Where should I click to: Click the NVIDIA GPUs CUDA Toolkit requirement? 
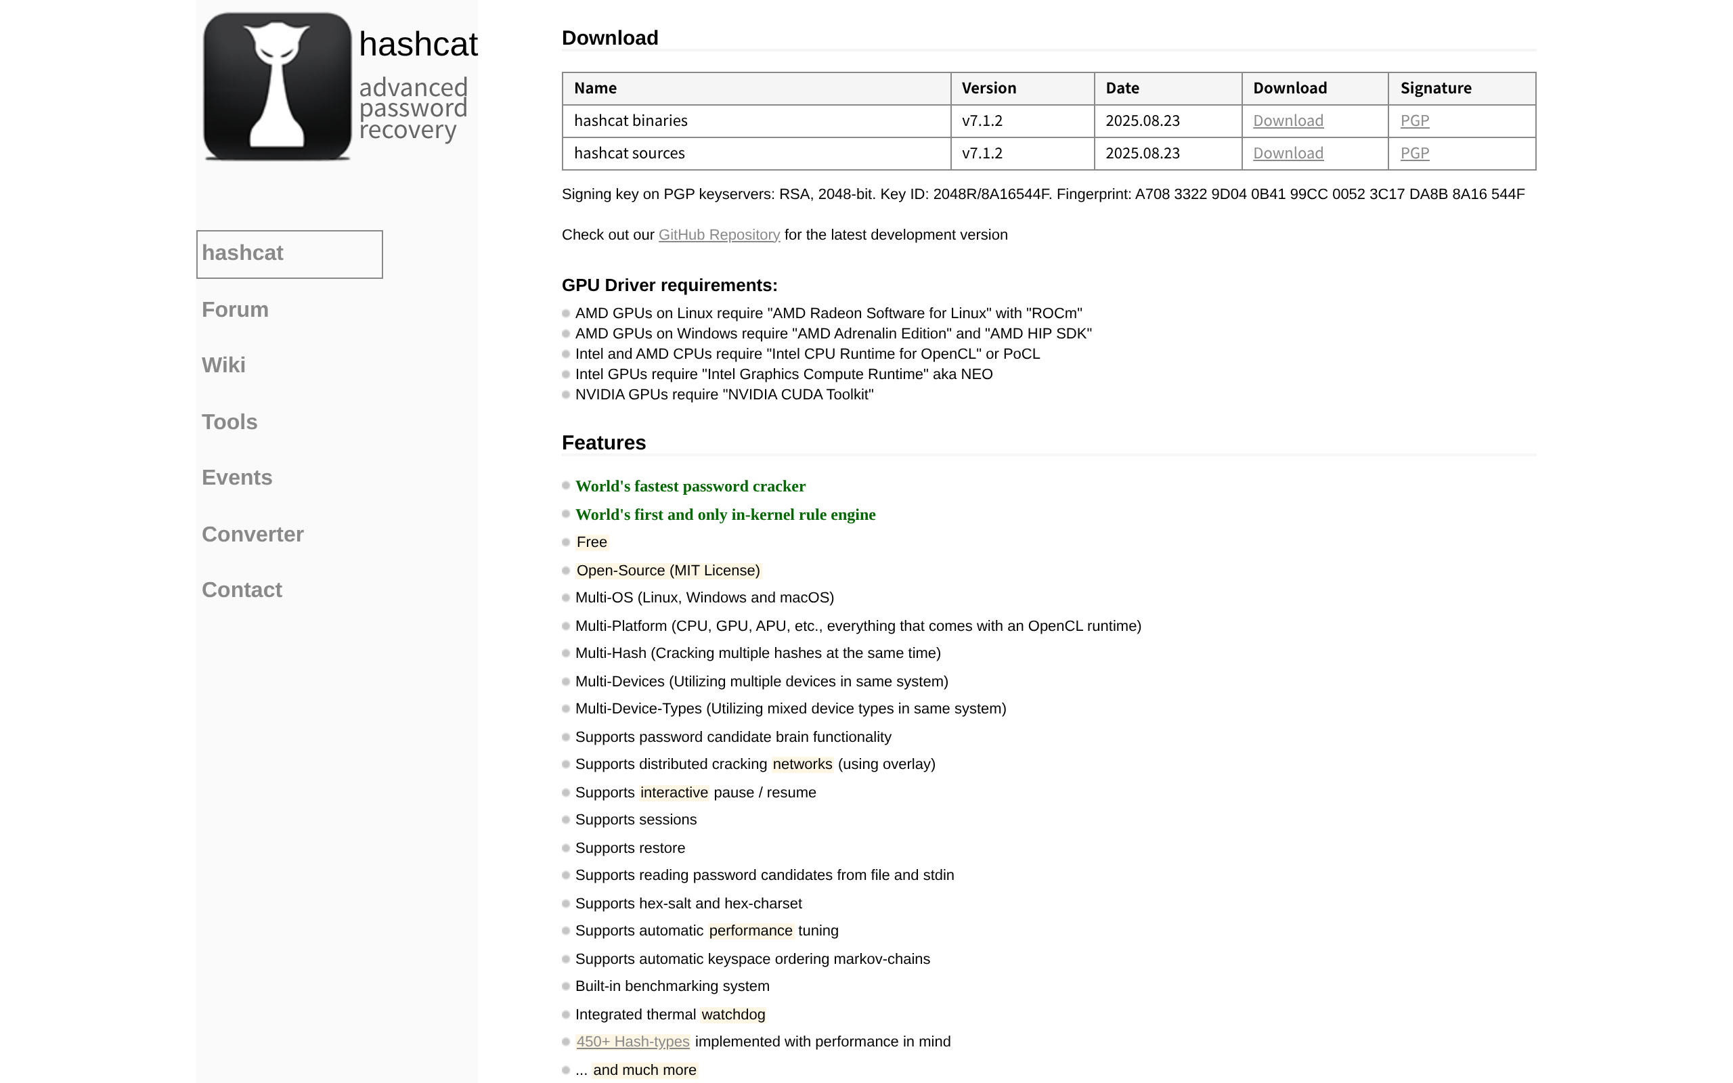tap(724, 395)
